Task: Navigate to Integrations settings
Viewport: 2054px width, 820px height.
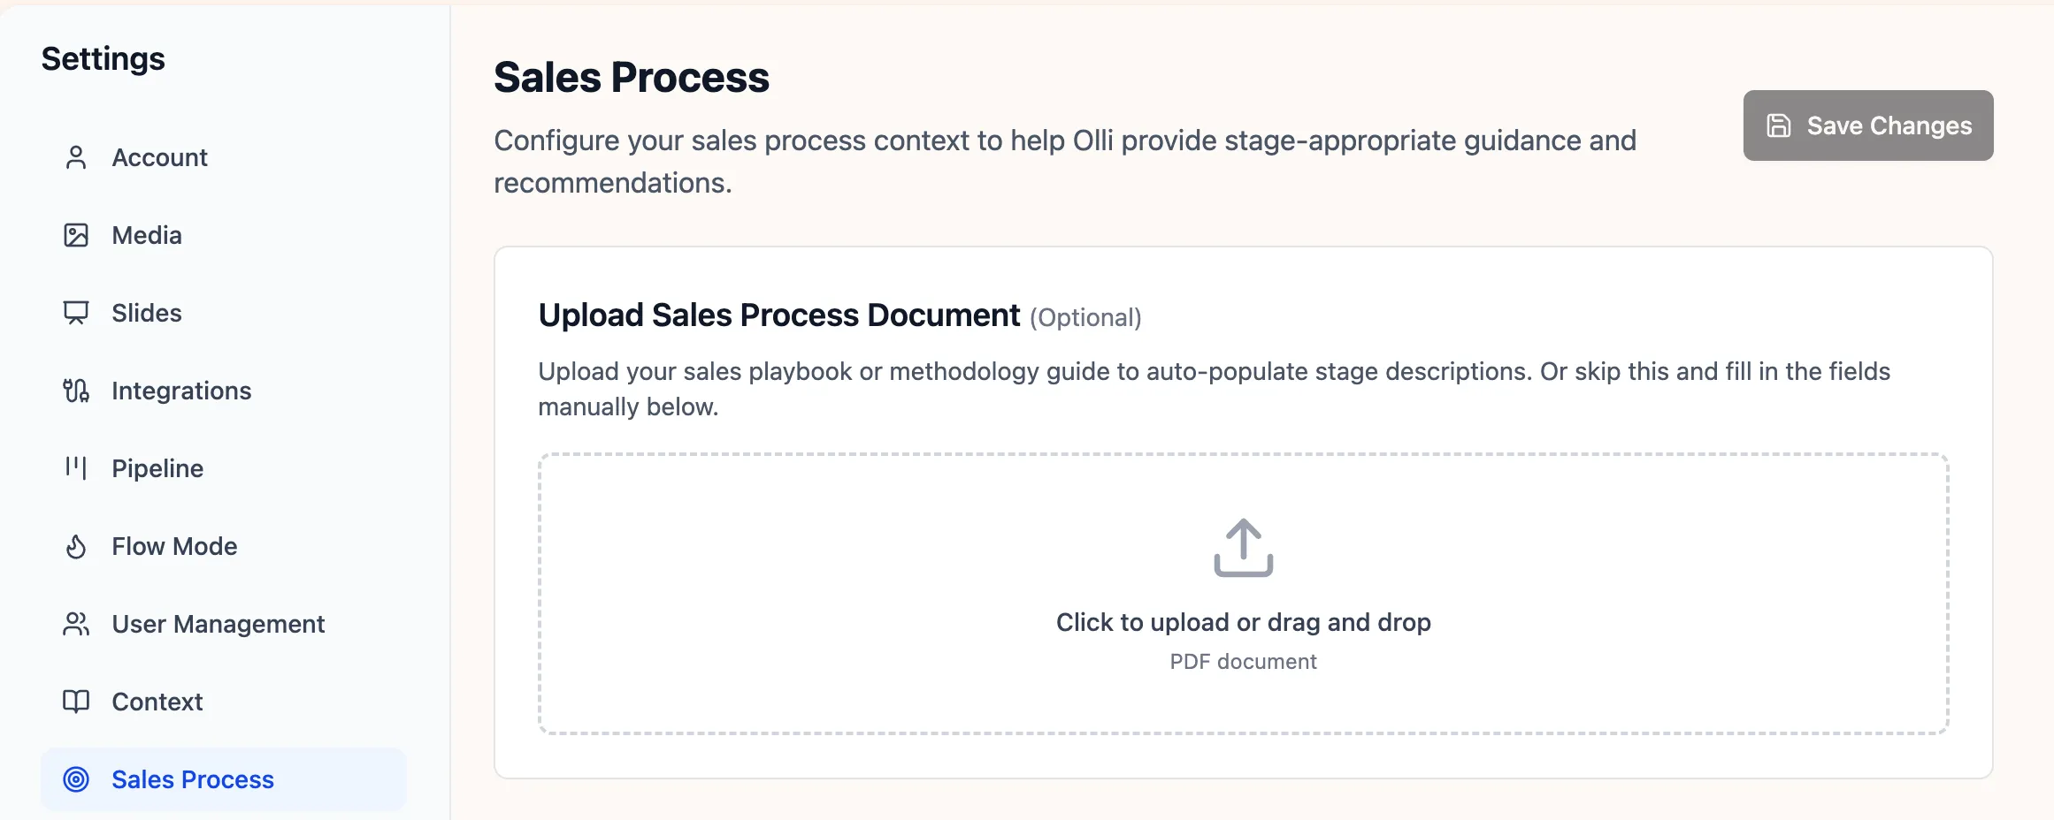Action: pos(181,391)
